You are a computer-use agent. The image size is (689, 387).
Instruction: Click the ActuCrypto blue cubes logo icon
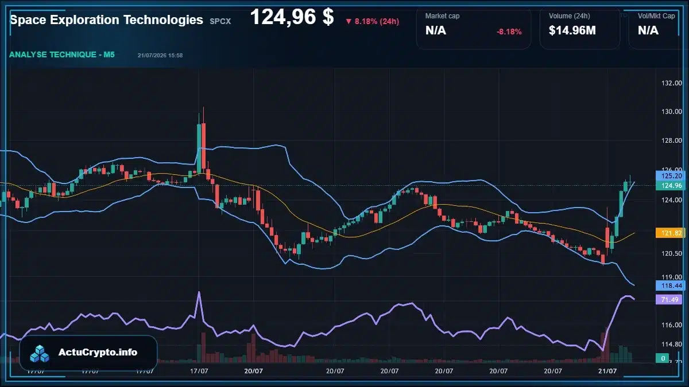[x=40, y=353]
